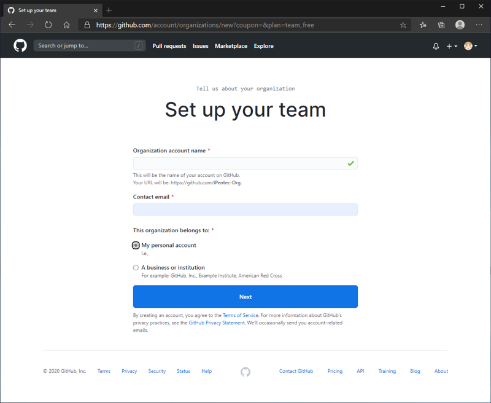
Task: Bookmark the page with the star icon
Action: pyautogui.click(x=403, y=25)
